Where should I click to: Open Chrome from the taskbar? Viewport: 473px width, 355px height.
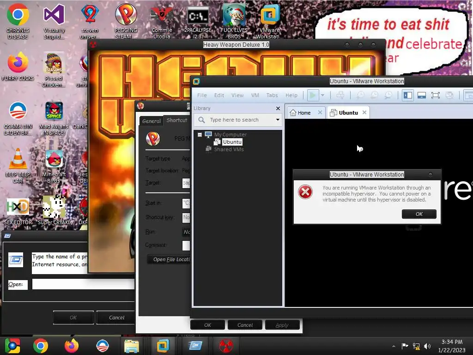coord(41,346)
